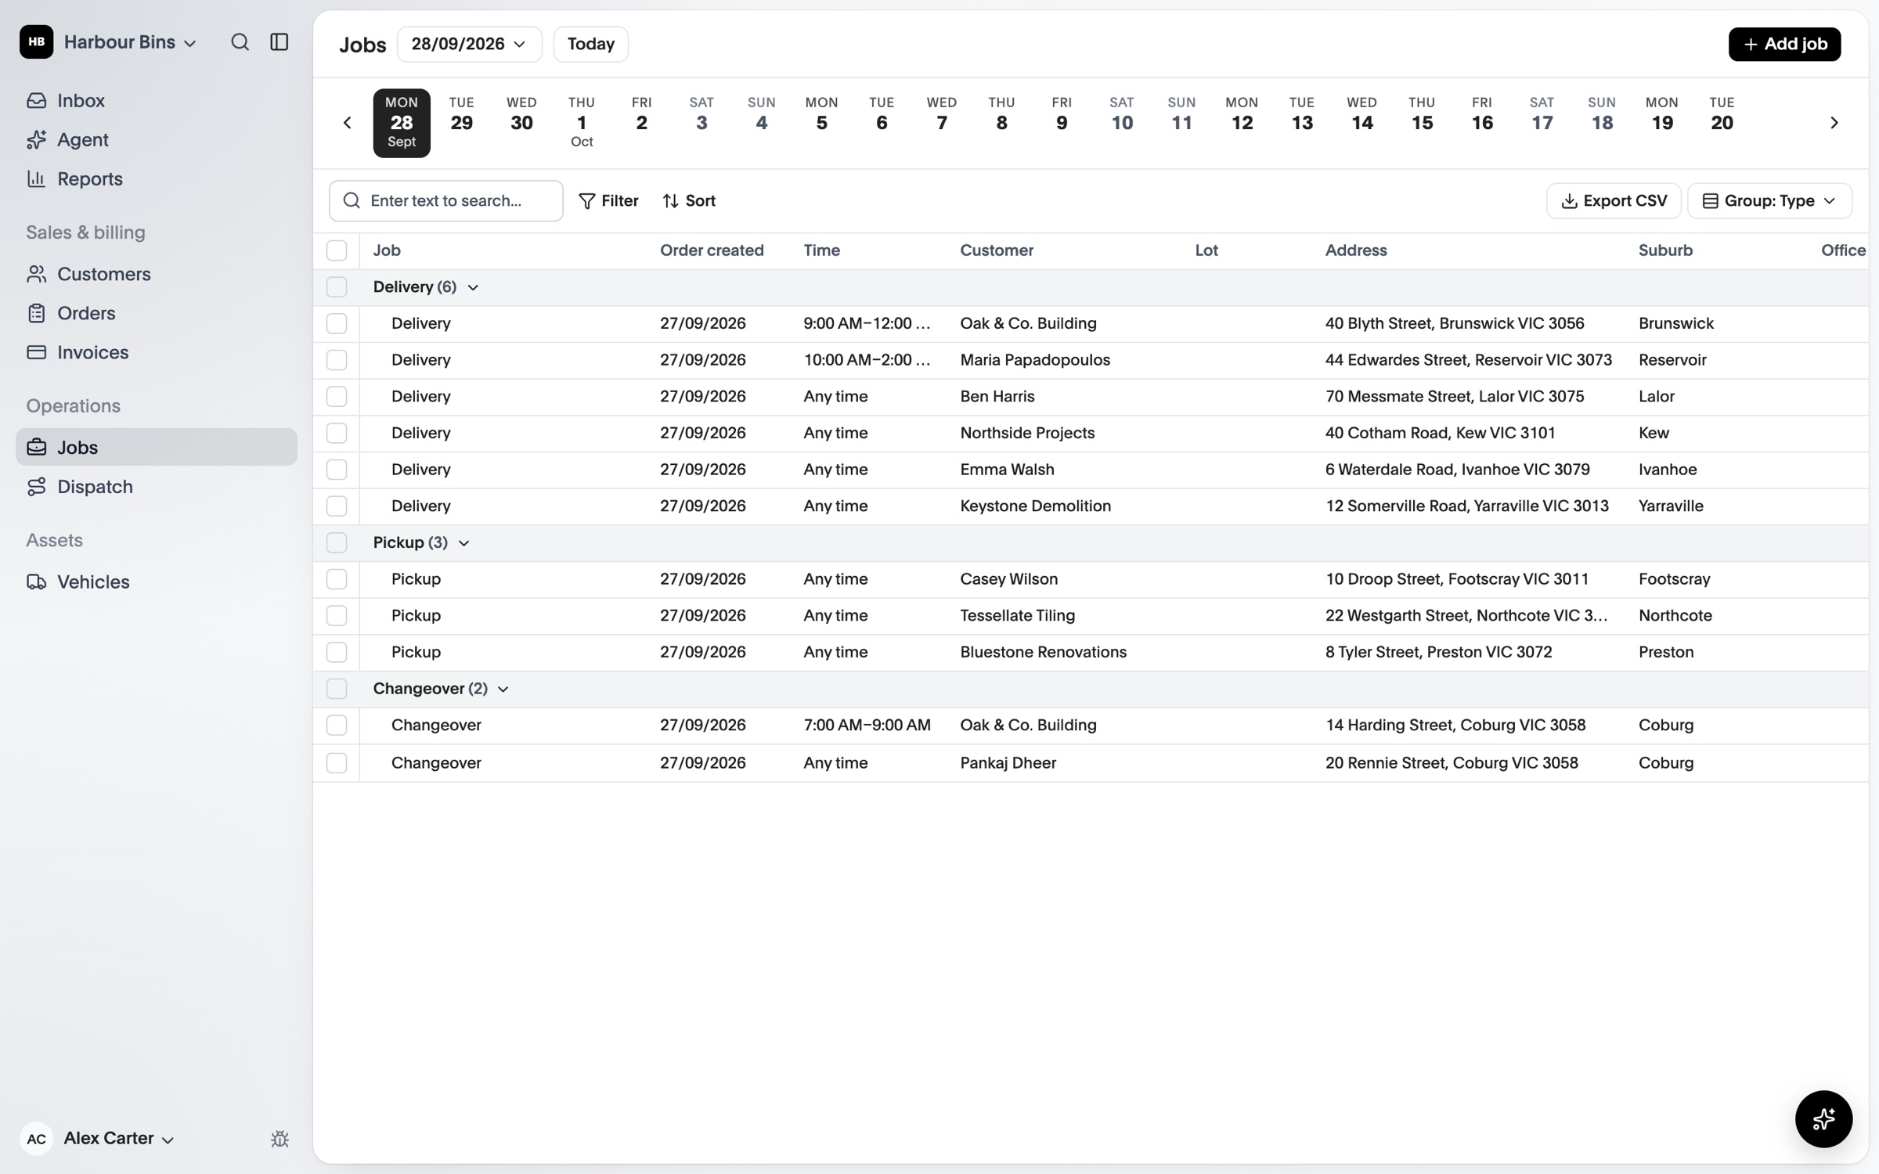Focus the search text field
This screenshot has height=1174, width=1879.
click(445, 201)
